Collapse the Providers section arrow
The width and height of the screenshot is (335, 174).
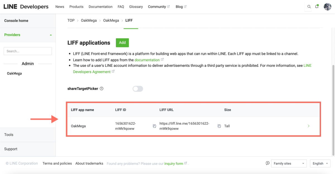(x=51, y=35)
